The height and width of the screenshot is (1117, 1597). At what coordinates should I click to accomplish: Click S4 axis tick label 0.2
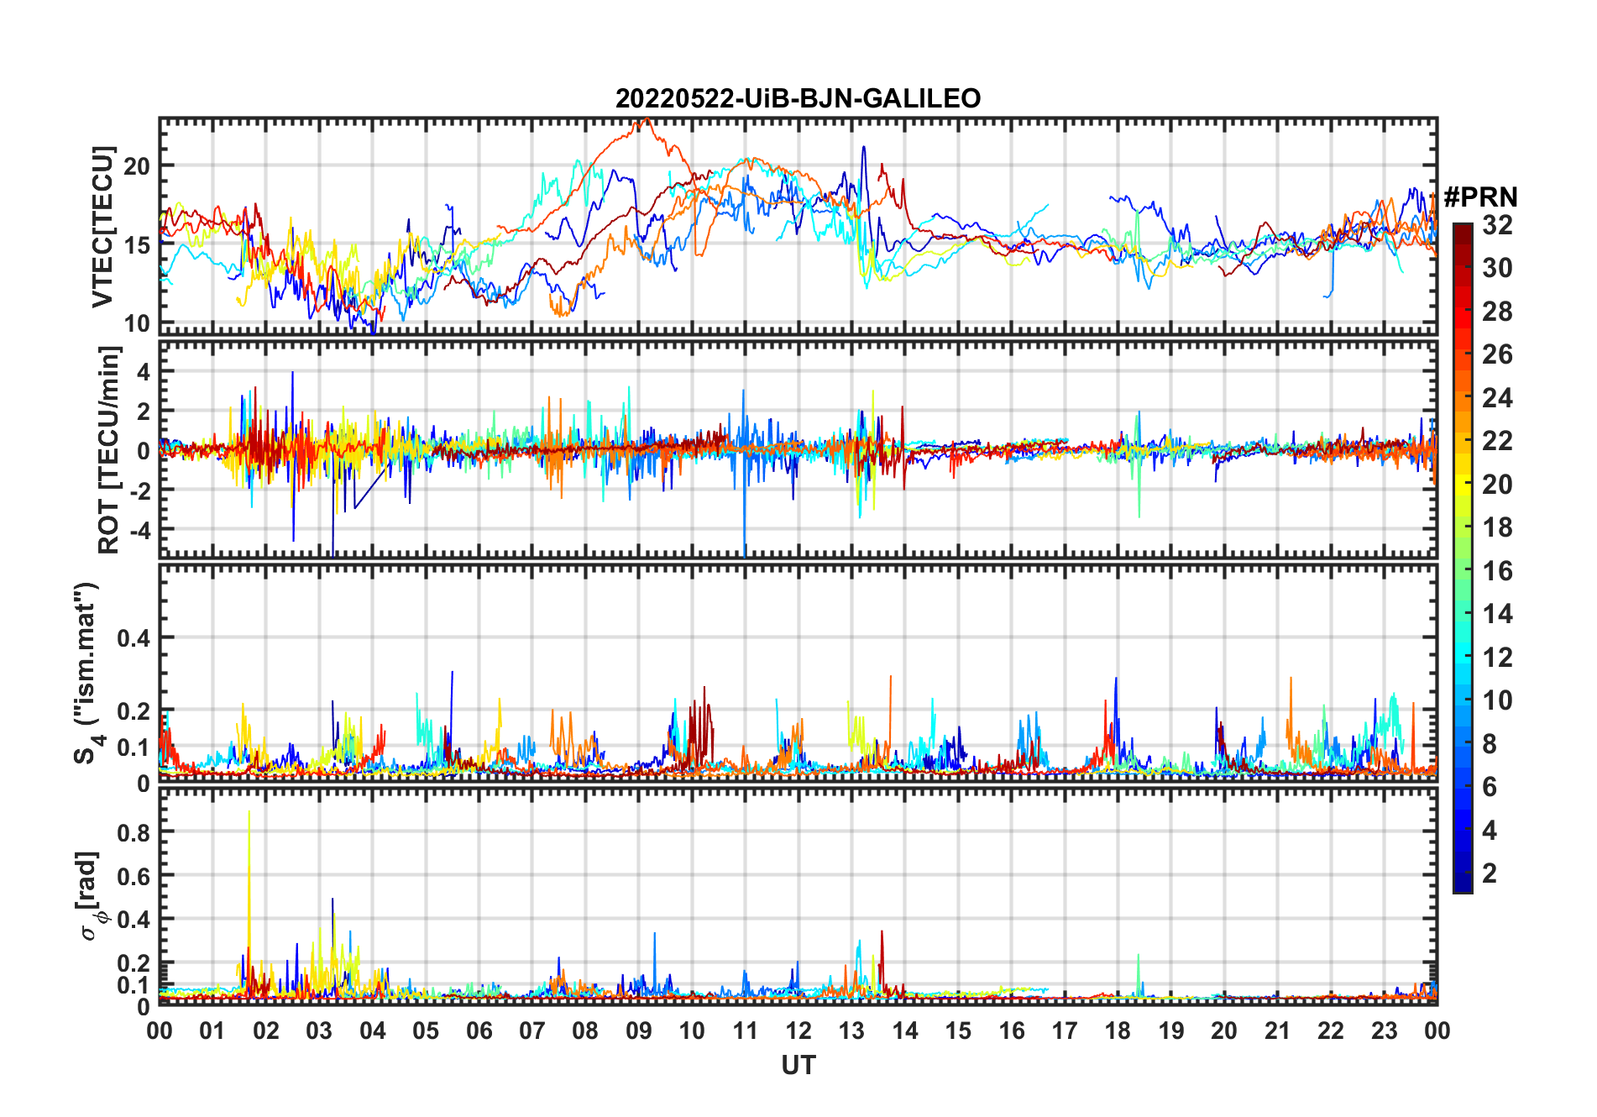click(x=134, y=711)
